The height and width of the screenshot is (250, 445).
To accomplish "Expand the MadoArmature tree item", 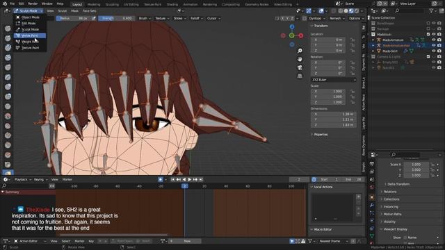I will click(x=373, y=40).
